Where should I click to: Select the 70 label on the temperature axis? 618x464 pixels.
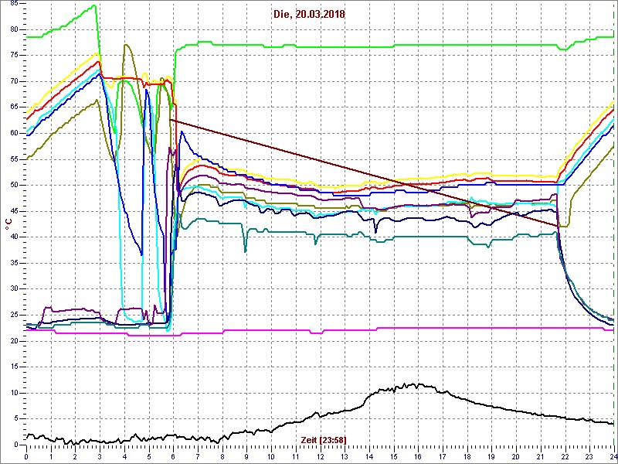click(x=15, y=82)
